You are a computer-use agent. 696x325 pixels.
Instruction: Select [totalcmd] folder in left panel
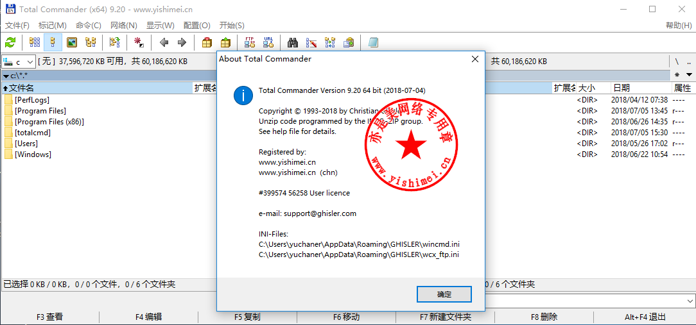32,133
